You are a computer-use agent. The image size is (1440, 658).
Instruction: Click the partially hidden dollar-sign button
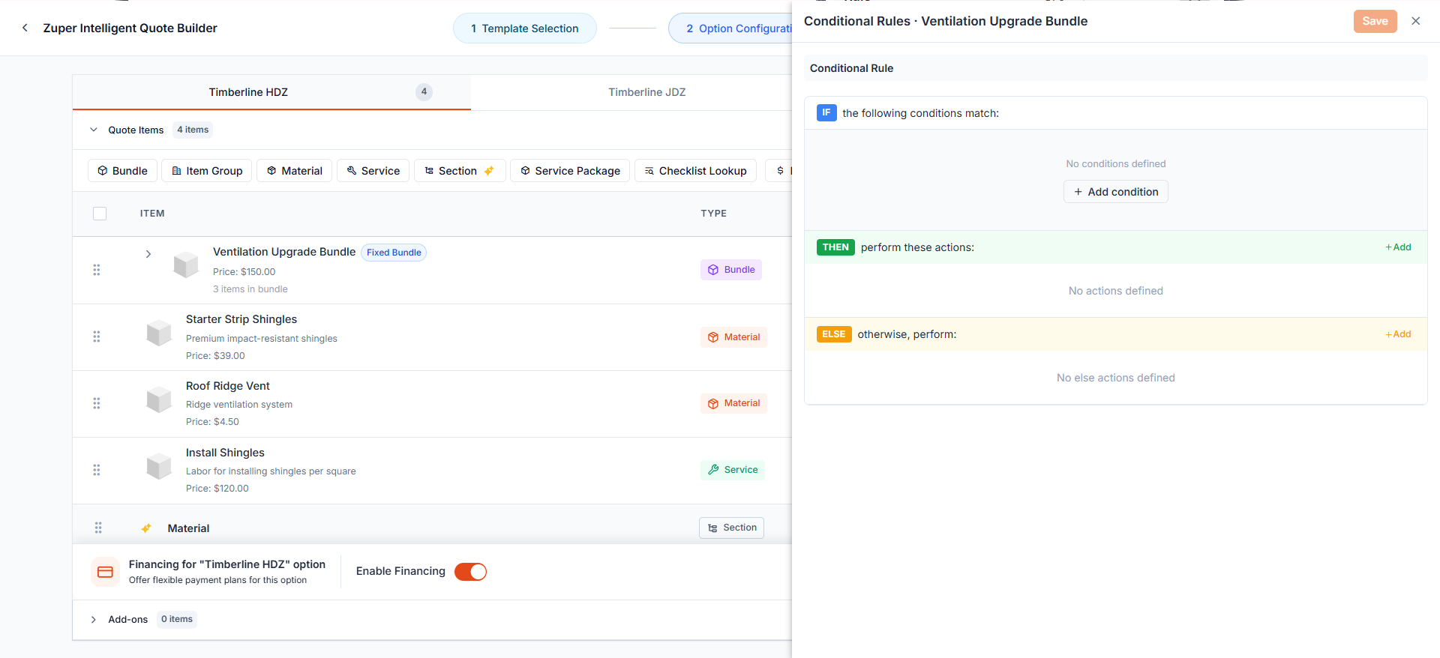(x=780, y=171)
